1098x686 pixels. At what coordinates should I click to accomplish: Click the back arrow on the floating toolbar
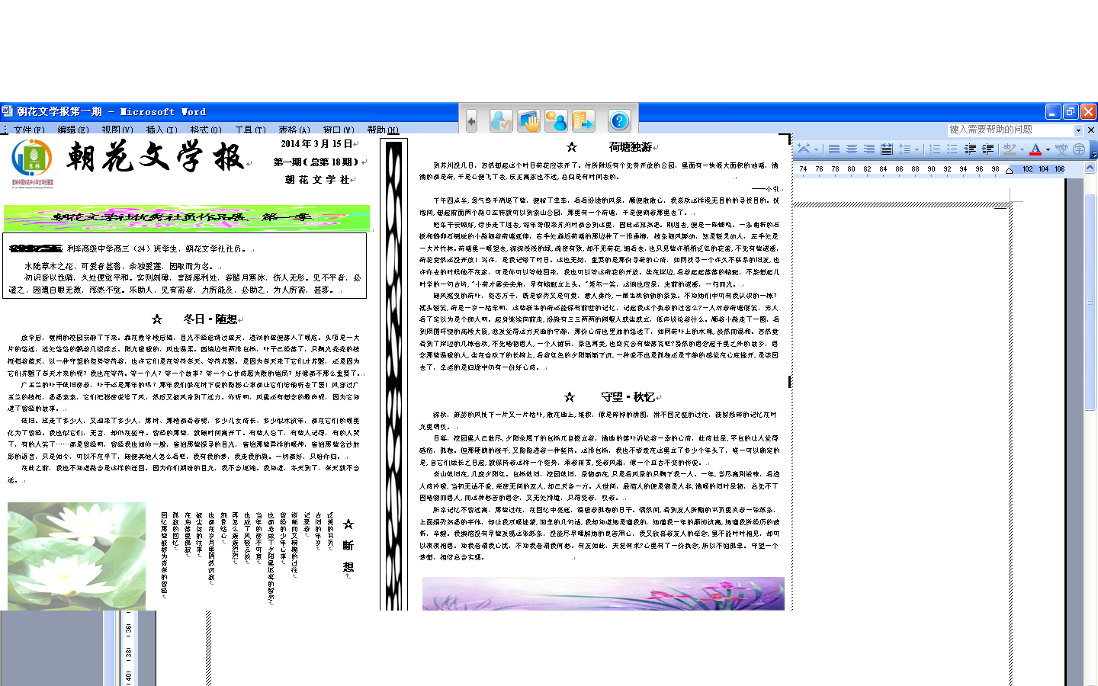click(471, 120)
